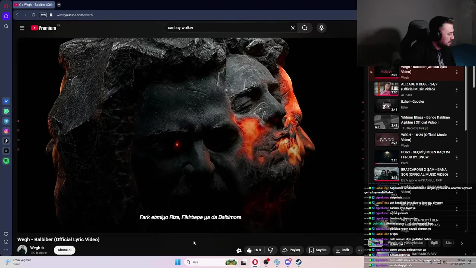Open options for Yıldırım Elmas video
The width and height of the screenshot is (476, 268).
pos(457,122)
